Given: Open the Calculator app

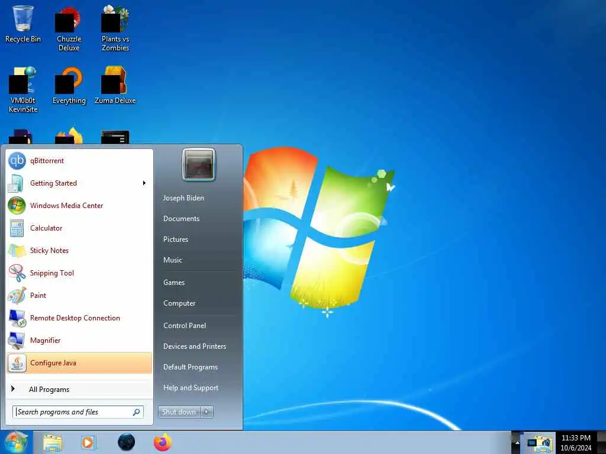Looking at the screenshot, I should pyautogui.click(x=79, y=228).
